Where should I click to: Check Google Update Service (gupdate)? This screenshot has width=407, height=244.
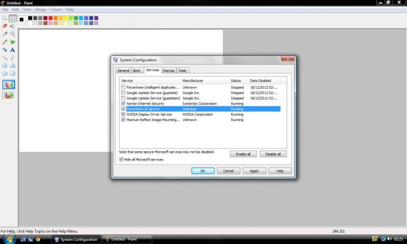coord(123,93)
